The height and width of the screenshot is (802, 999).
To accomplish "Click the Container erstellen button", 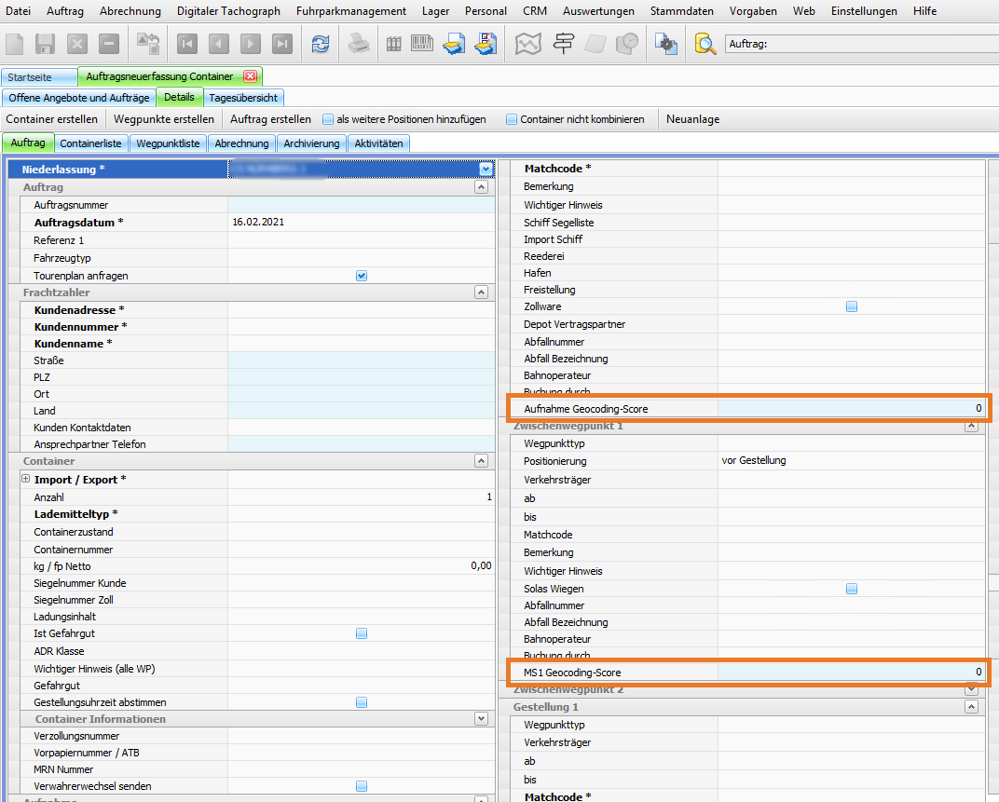I will pyautogui.click(x=52, y=119).
